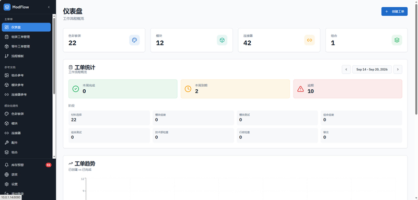Click the sidebar vertical scrollbar
Viewport: 418px width, 200px height.
[54, 56]
